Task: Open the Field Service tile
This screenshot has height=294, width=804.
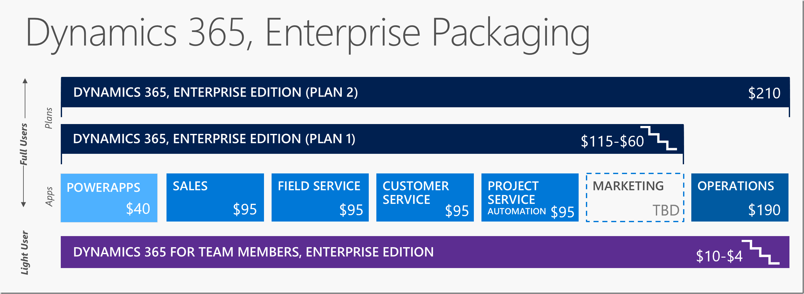Action: [320, 197]
